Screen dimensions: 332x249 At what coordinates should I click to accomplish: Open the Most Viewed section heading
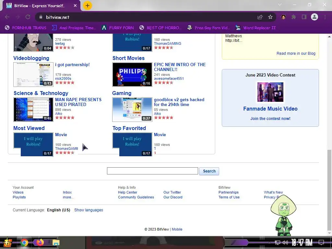coord(29,128)
